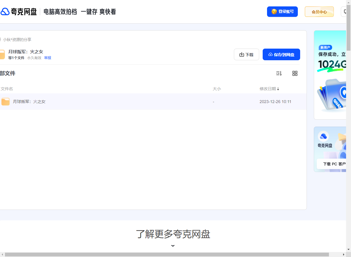The width and height of the screenshot is (351, 257).
Task: Click 下载 PC 客户端 button in ad card
Action: click(x=332, y=164)
